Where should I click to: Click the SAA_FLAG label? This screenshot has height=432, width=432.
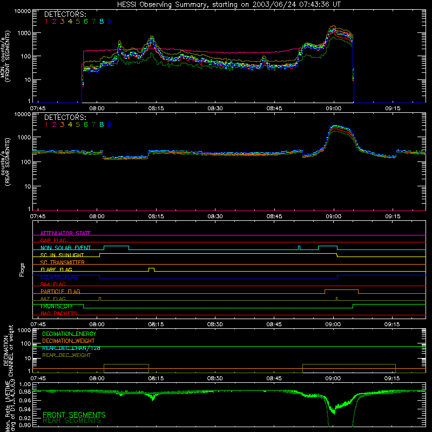pyautogui.click(x=53, y=284)
